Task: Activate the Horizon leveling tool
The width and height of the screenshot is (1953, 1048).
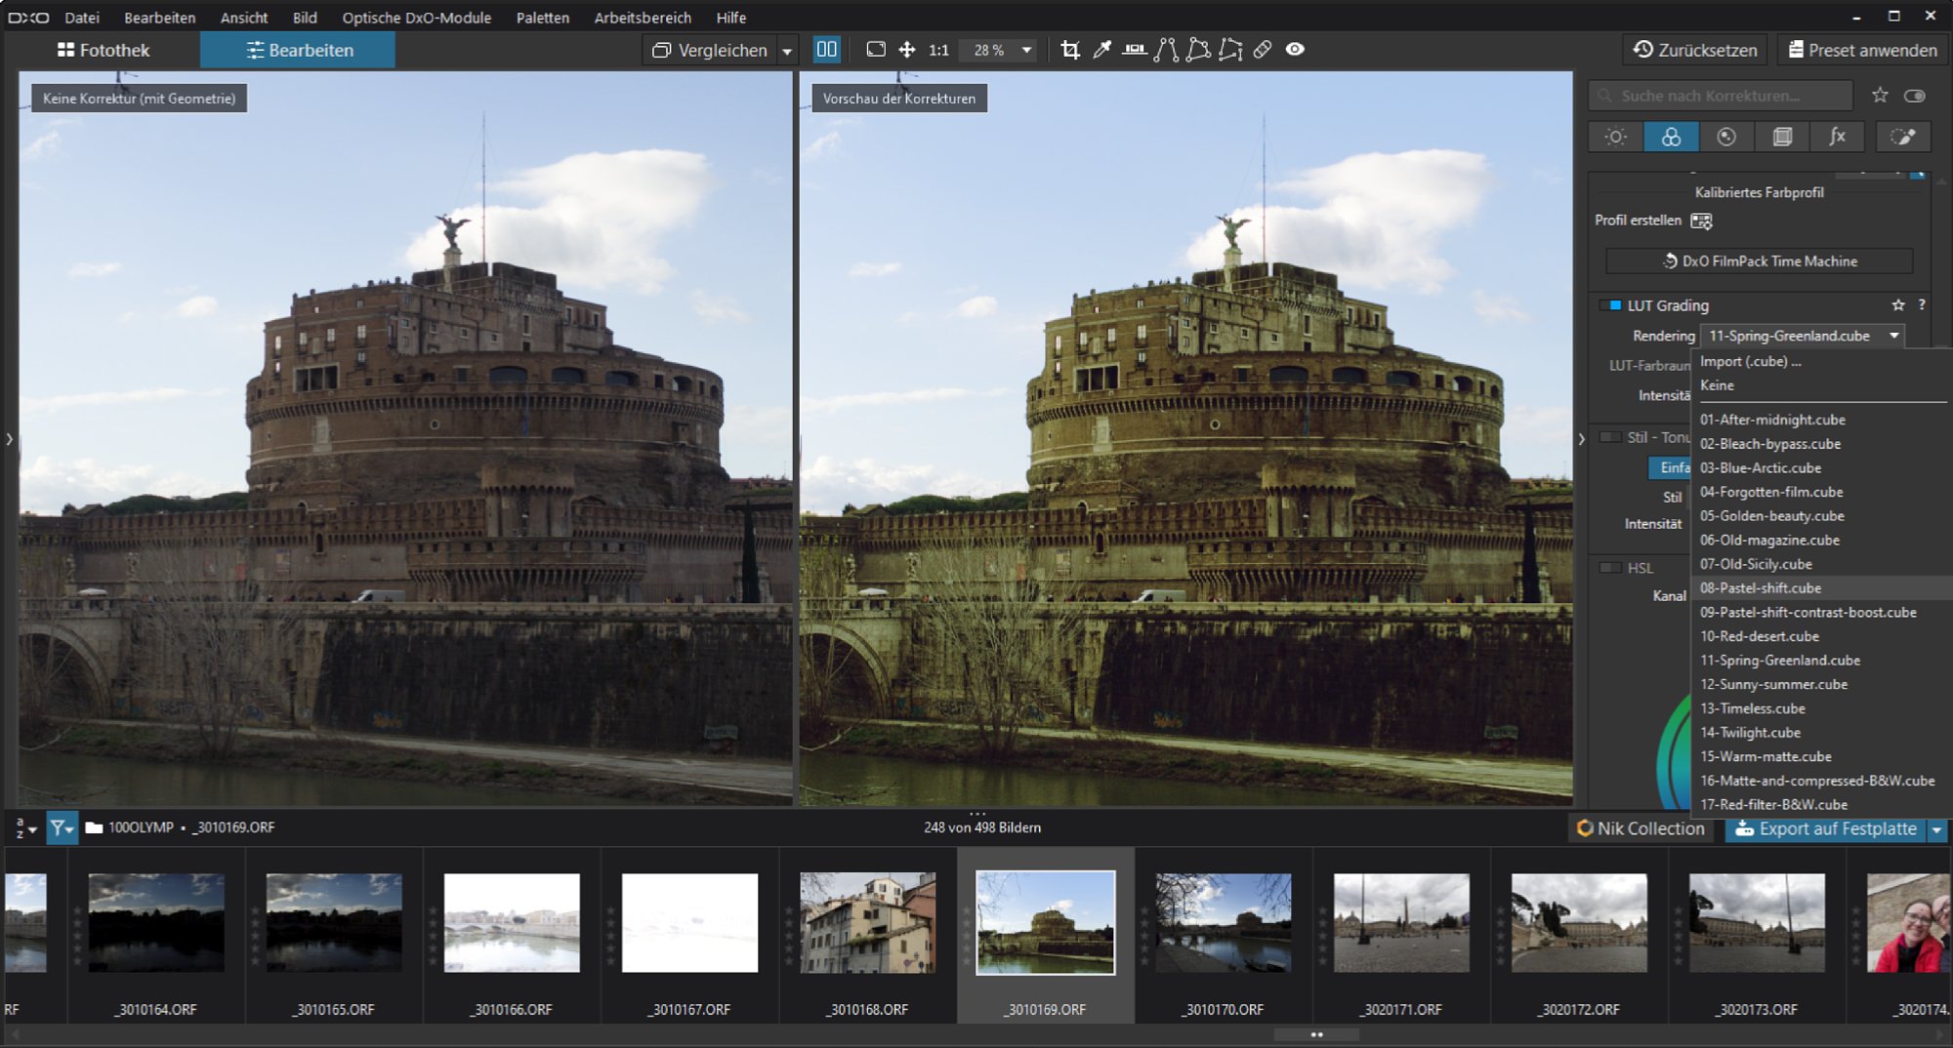Action: point(1134,50)
